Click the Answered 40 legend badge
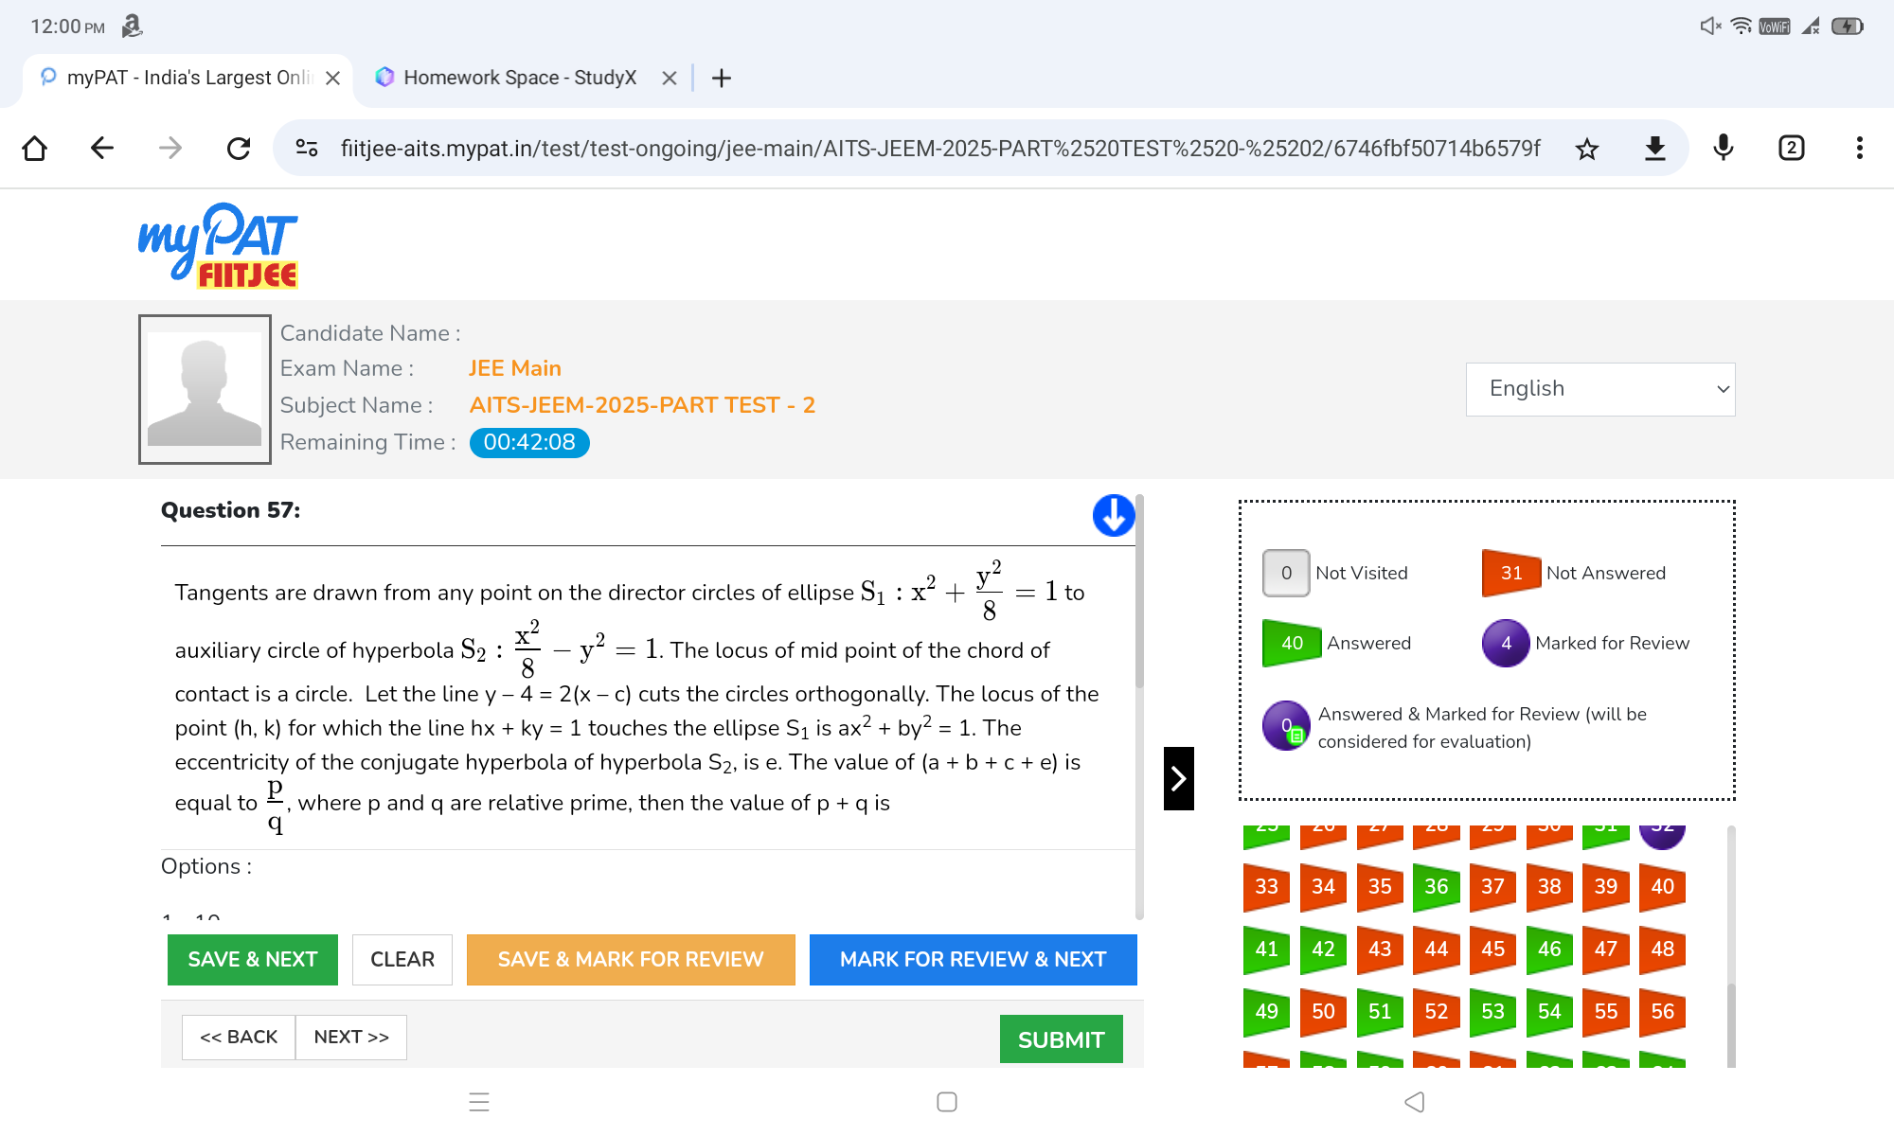1894x1136 pixels. (1292, 644)
